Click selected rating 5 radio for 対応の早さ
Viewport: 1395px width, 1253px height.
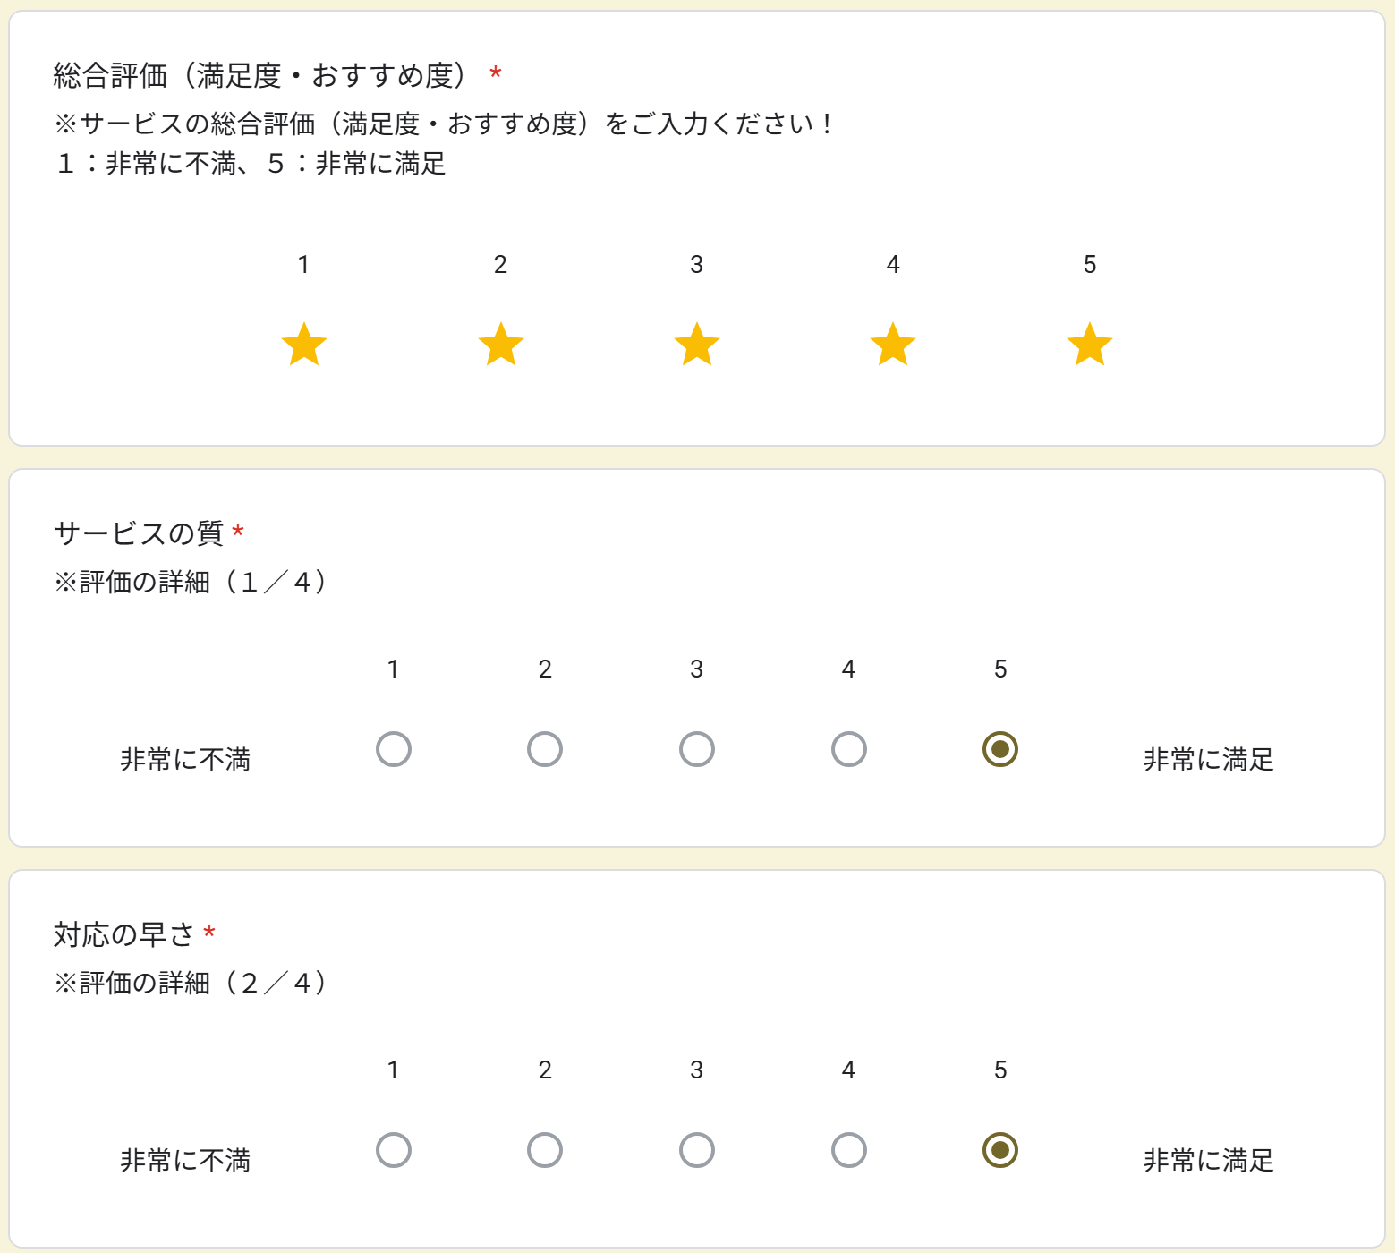click(1000, 1150)
